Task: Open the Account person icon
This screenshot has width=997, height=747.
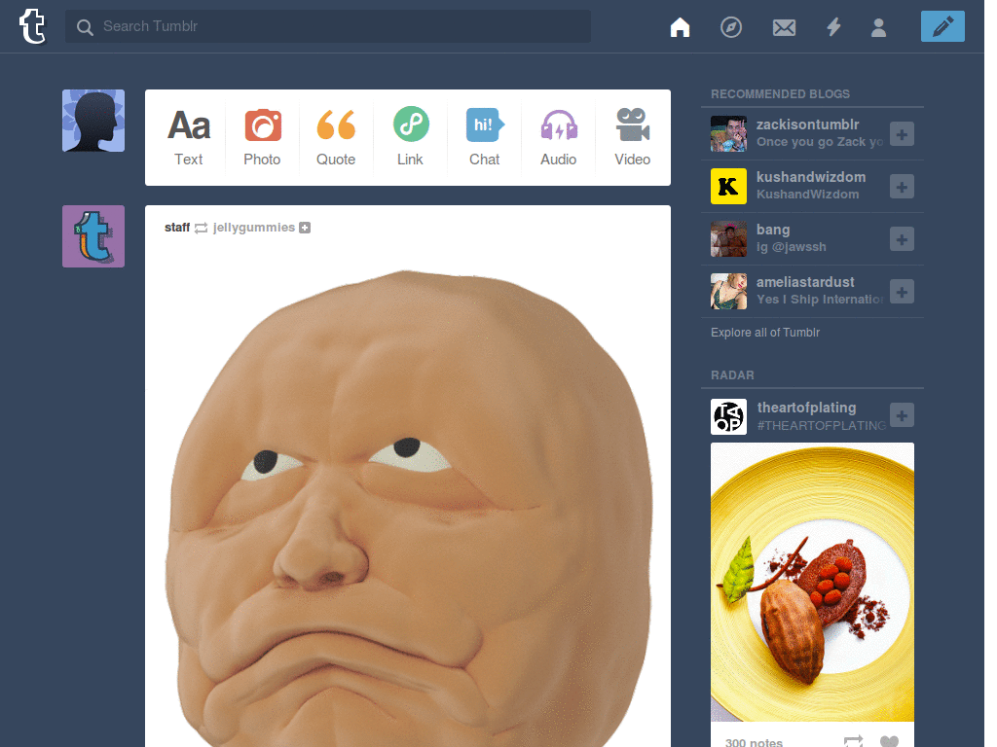Action: pyautogui.click(x=879, y=27)
